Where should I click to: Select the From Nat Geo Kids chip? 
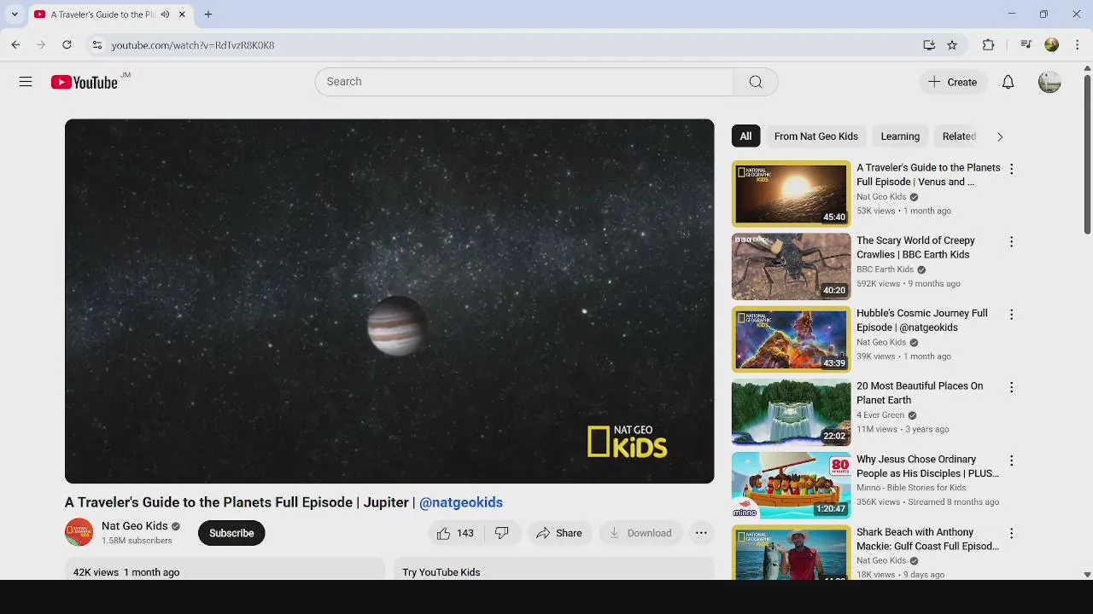pos(815,136)
